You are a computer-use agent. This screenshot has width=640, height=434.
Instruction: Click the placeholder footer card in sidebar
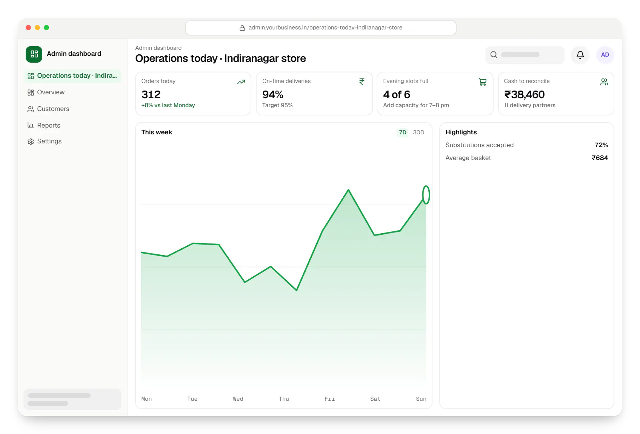[x=72, y=399]
